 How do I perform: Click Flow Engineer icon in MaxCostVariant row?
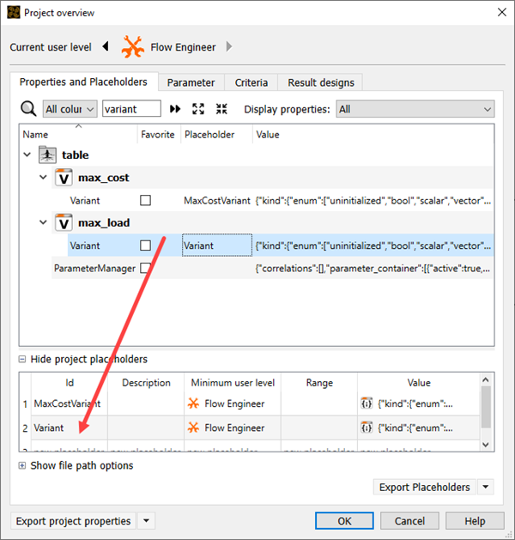(193, 403)
